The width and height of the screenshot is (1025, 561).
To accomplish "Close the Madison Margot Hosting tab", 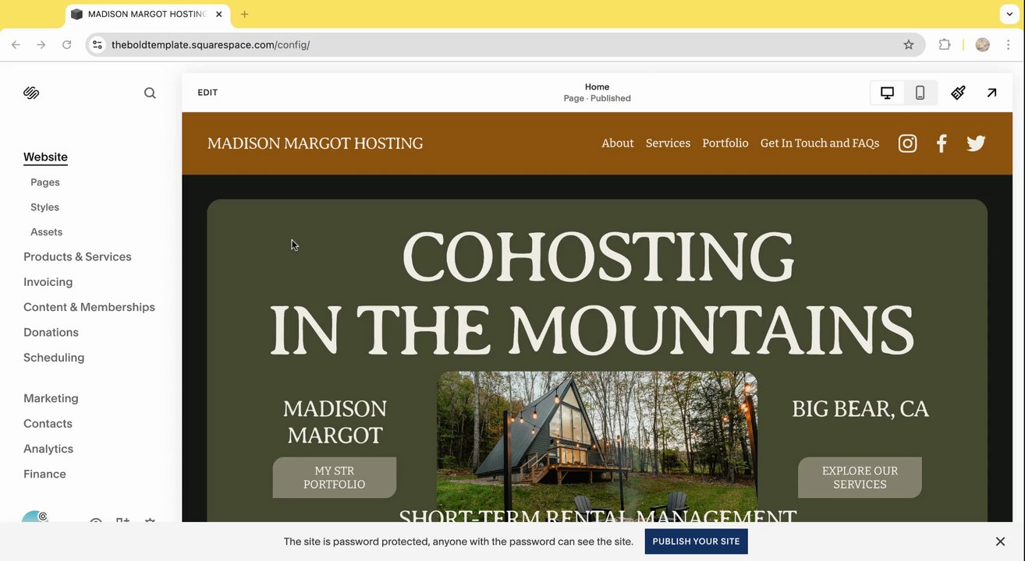I will point(219,14).
